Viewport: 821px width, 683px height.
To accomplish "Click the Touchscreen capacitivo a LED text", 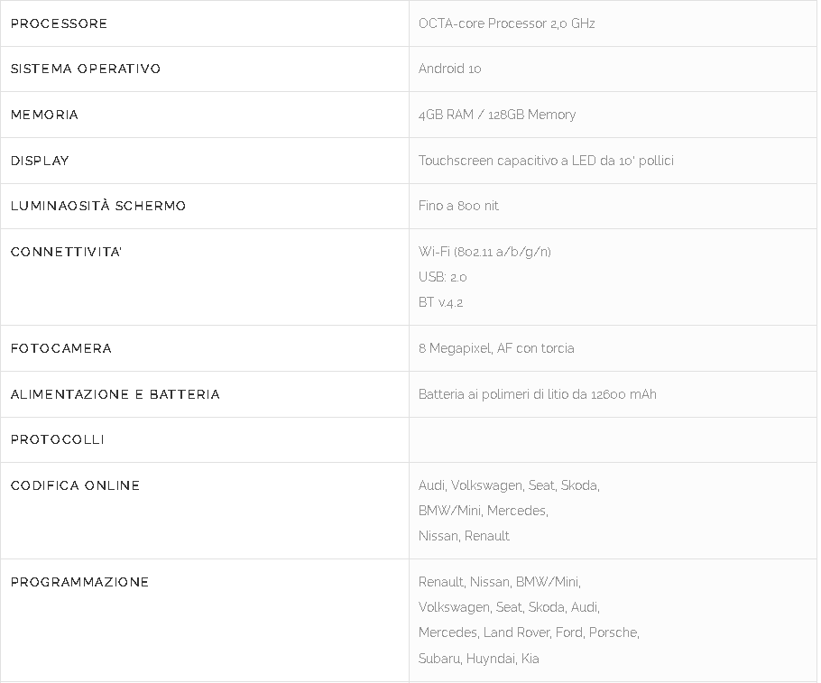I will pyautogui.click(x=546, y=161).
